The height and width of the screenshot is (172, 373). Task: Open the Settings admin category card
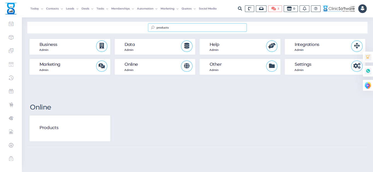click(325, 67)
